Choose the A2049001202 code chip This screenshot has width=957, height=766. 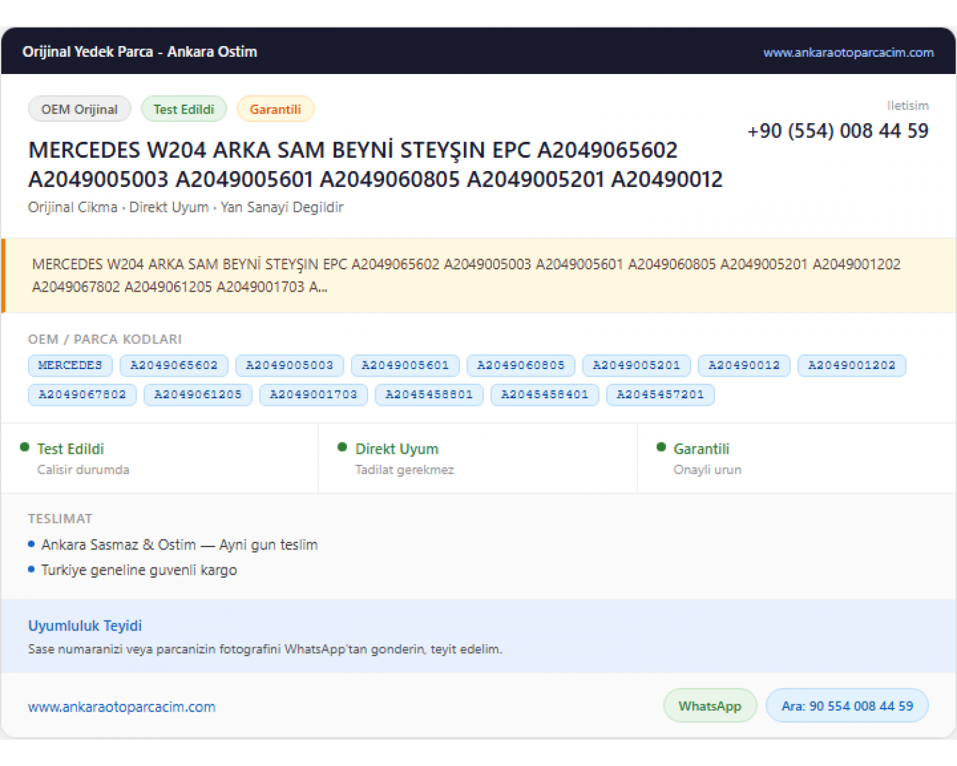[x=852, y=366]
